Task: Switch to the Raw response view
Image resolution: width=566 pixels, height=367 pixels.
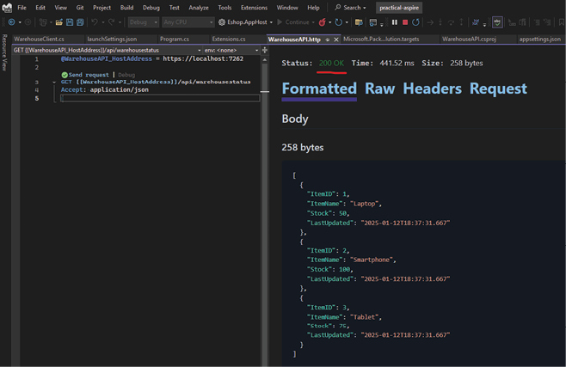Action: point(379,89)
